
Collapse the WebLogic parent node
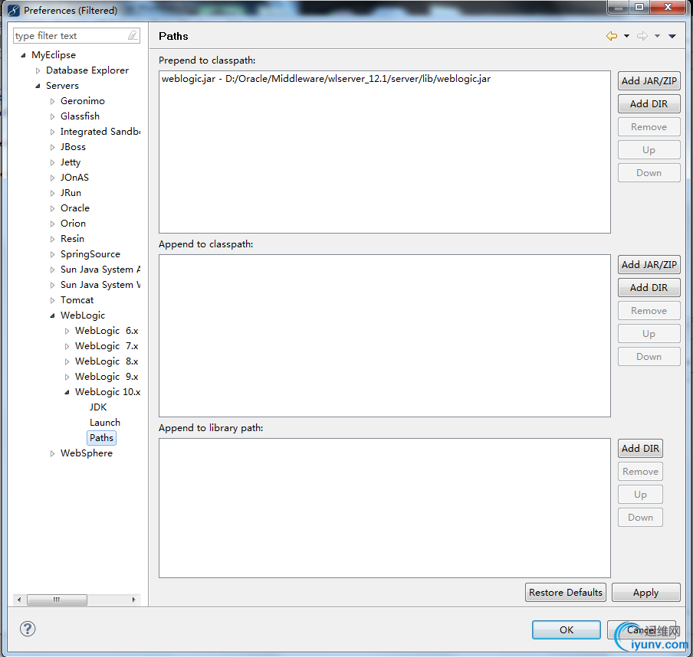(53, 315)
